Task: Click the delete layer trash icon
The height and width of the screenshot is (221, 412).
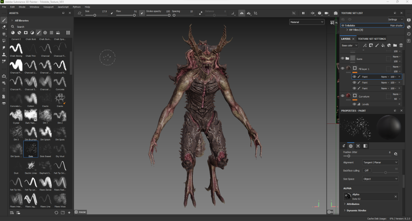Action: 401,45
